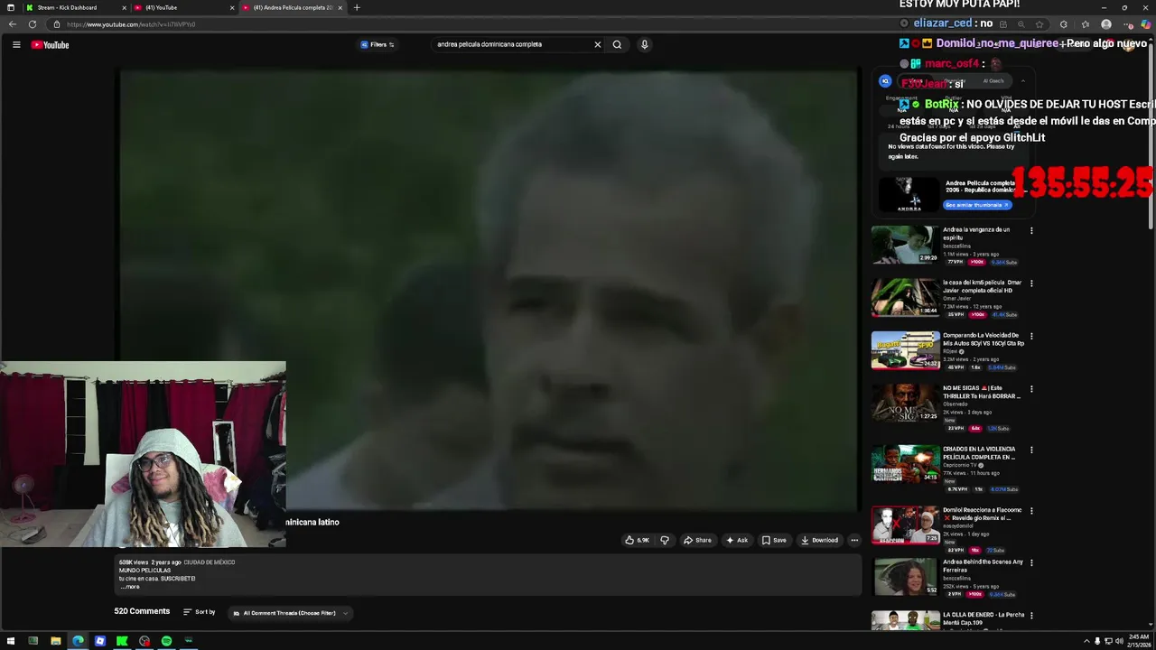Image resolution: width=1156 pixels, height=650 pixels.
Task: Show hidden system tray icons
Action: point(1086,641)
